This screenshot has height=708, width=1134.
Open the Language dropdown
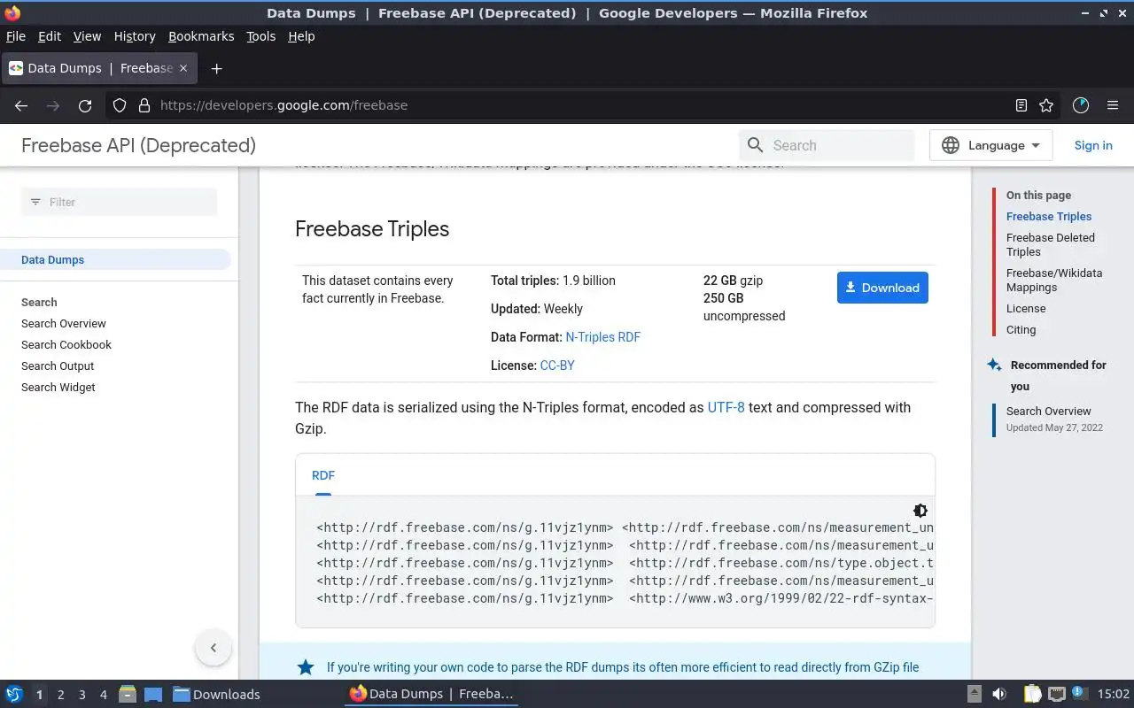click(x=990, y=145)
